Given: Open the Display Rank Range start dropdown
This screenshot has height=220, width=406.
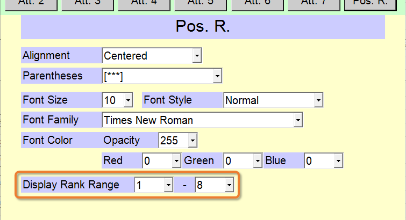Looking at the screenshot, I should [154, 185].
